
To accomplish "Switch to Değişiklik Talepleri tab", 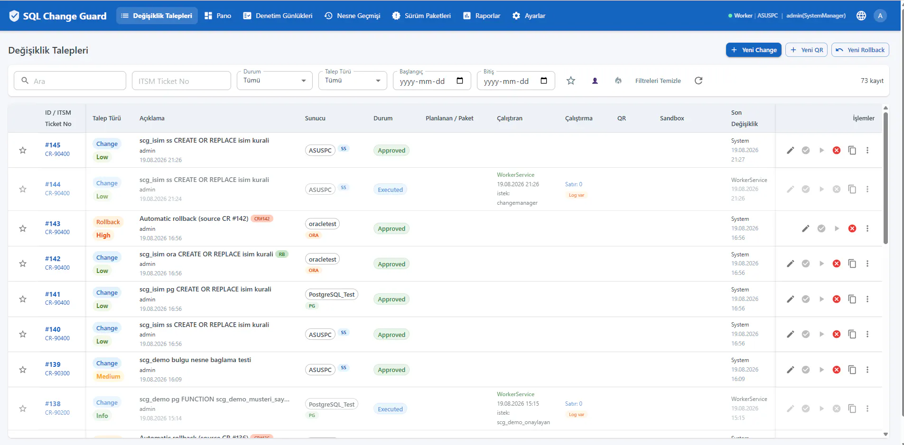I will click(157, 16).
